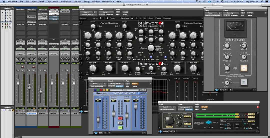This screenshot has width=270, height=138.
Task: Open the Human 1 preset dropdown in bx_digital window
Action: click(106, 12)
